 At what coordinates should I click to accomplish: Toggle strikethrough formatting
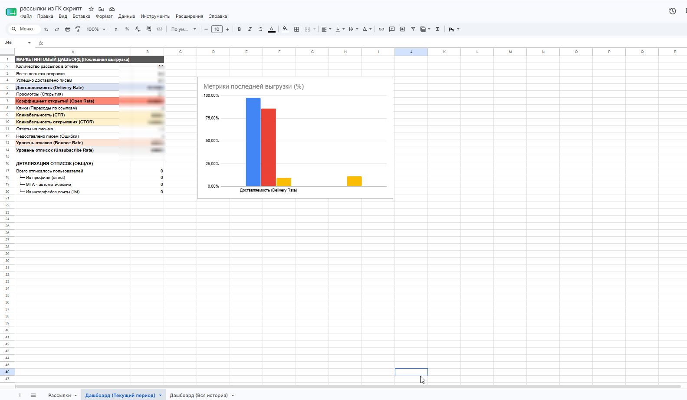260,29
